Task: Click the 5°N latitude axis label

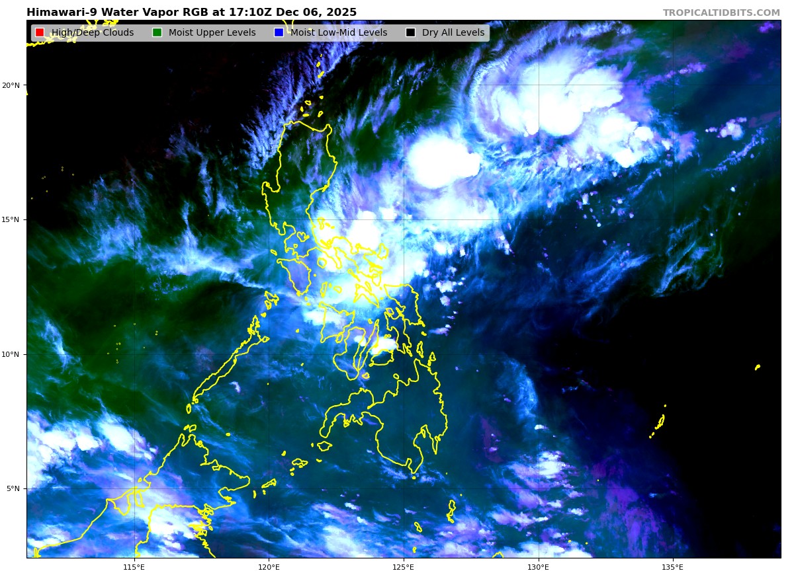Action: [x=12, y=488]
